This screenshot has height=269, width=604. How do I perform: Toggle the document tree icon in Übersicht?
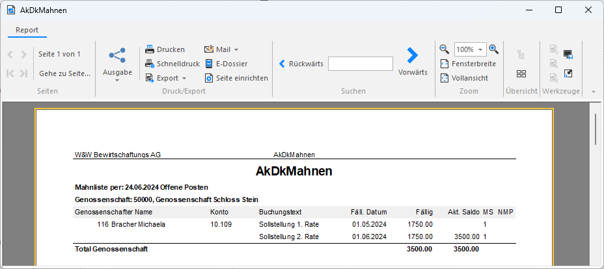pyautogui.click(x=521, y=55)
